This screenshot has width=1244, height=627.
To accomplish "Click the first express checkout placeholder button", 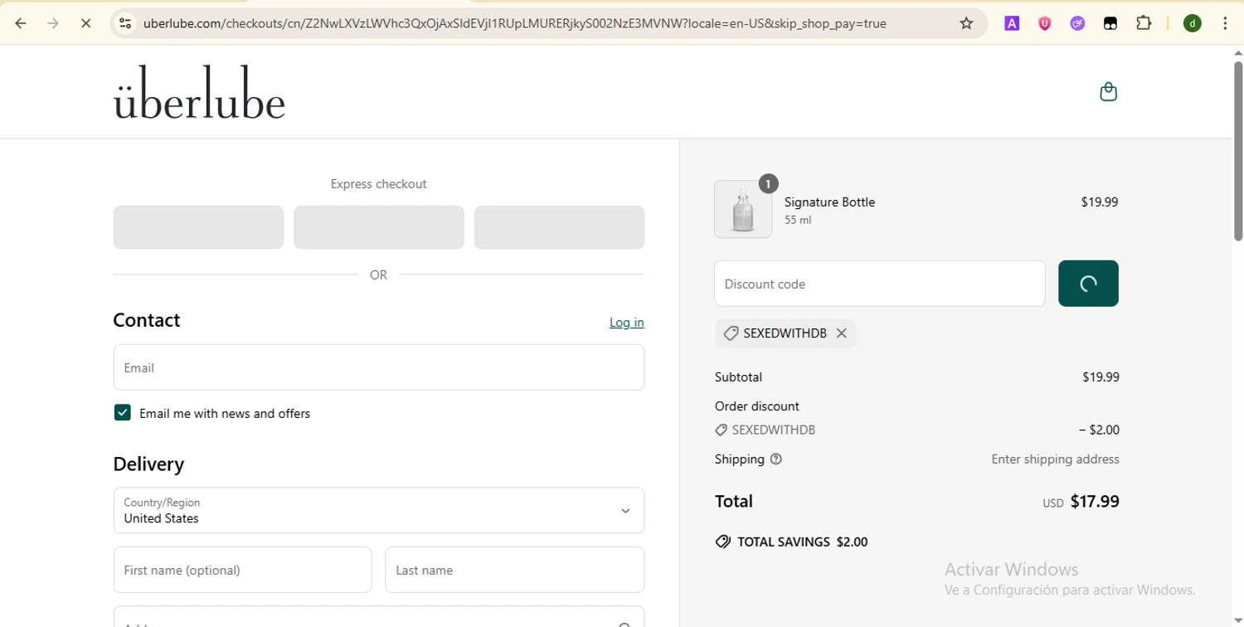I will tap(198, 227).
